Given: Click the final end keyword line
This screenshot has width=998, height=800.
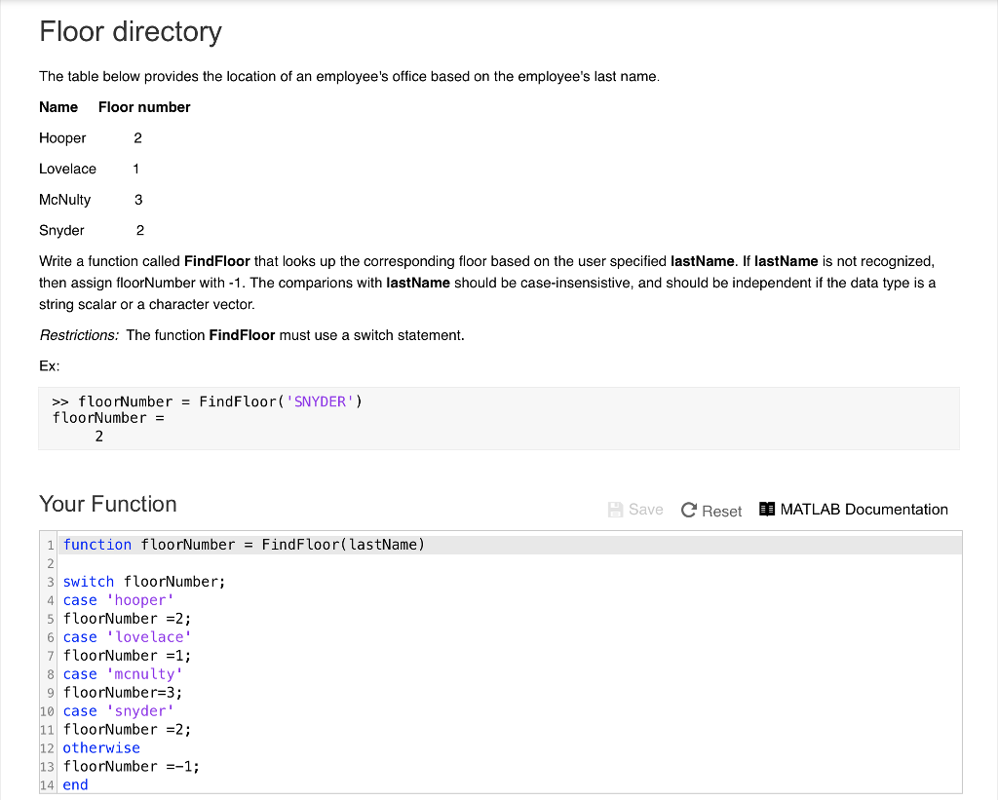Looking at the screenshot, I should [x=75, y=785].
